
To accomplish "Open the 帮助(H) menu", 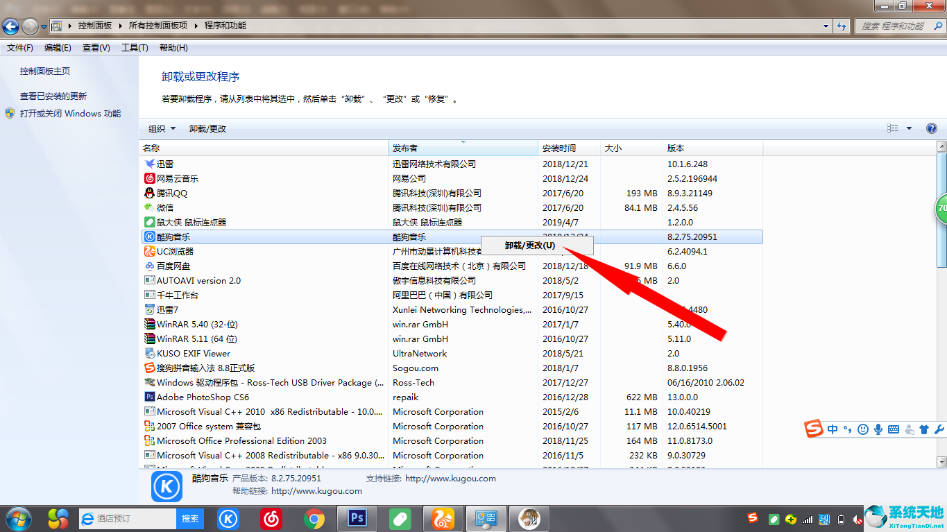I will pos(173,48).
